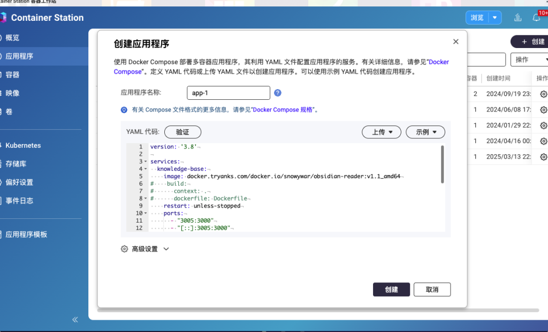Collapse the sidebar with the double-chevron
Viewport: 548px width, 332px height.
(x=75, y=319)
